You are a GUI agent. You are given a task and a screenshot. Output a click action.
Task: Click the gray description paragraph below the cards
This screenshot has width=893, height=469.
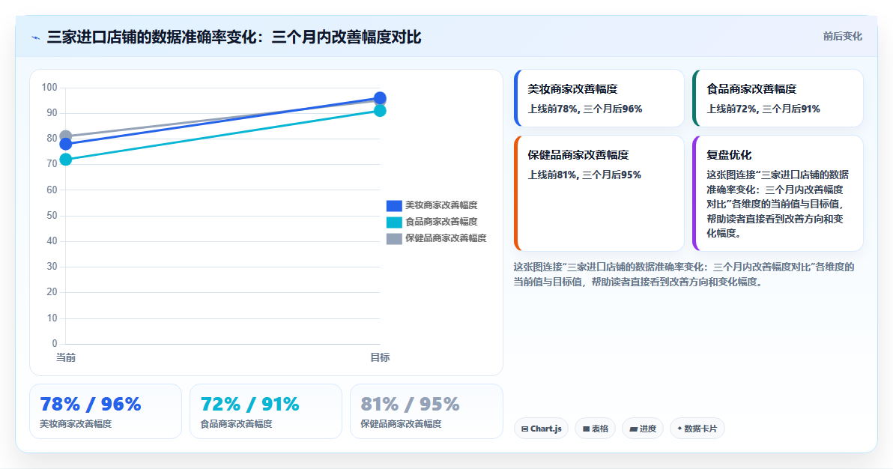coord(684,274)
